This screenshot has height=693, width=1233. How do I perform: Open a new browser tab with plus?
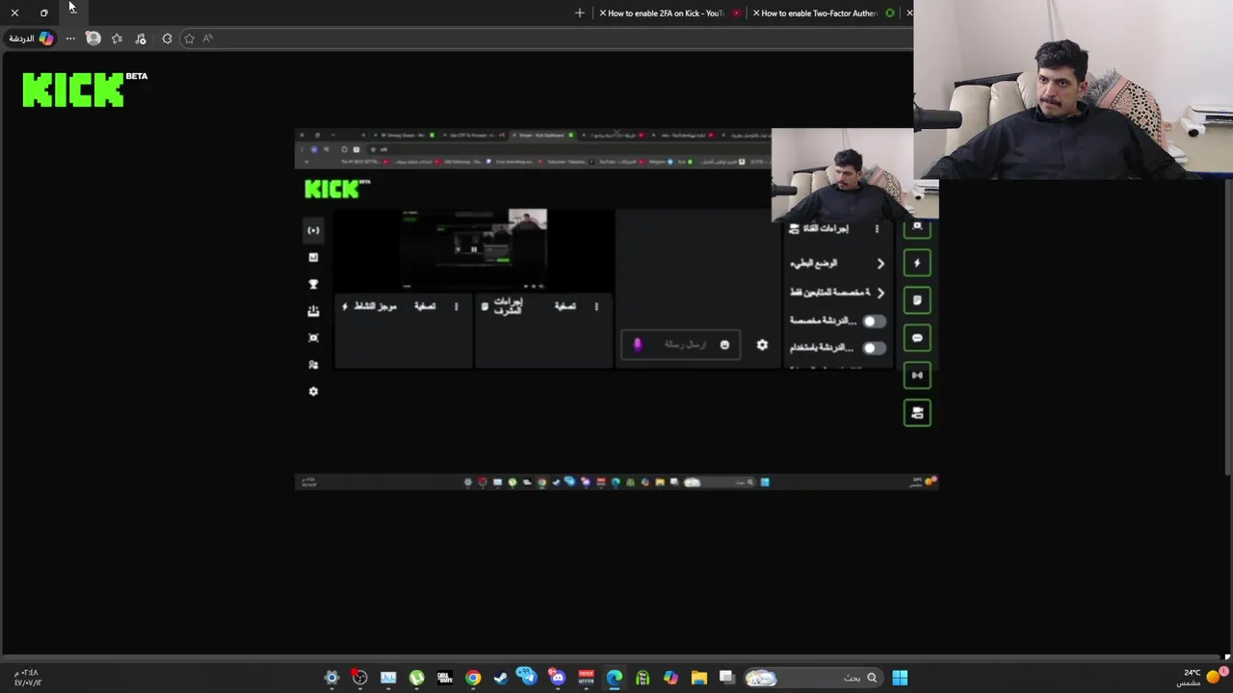pyautogui.click(x=579, y=13)
